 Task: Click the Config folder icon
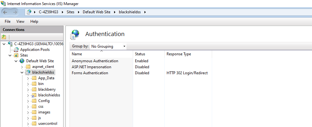(x=34, y=101)
